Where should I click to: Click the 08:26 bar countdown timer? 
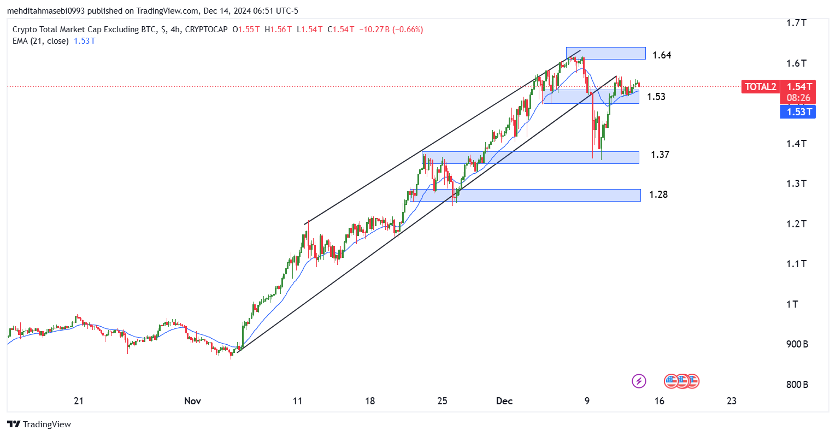[x=798, y=98]
